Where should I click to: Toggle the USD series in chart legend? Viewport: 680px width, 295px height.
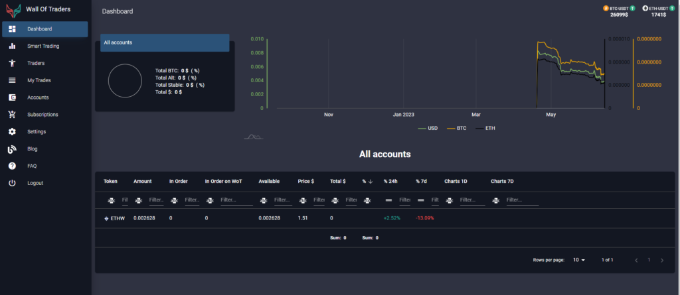point(427,127)
